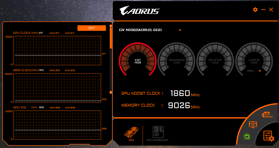Toggle the Monitor ON icon
279x148 pixels.
pyautogui.click(x=253, y=124)
